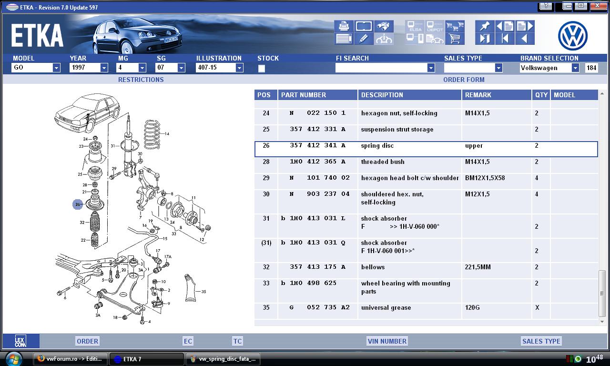Click the REMARK column header
This screenshot has height=366, width=610.
(x=497, y=95)
